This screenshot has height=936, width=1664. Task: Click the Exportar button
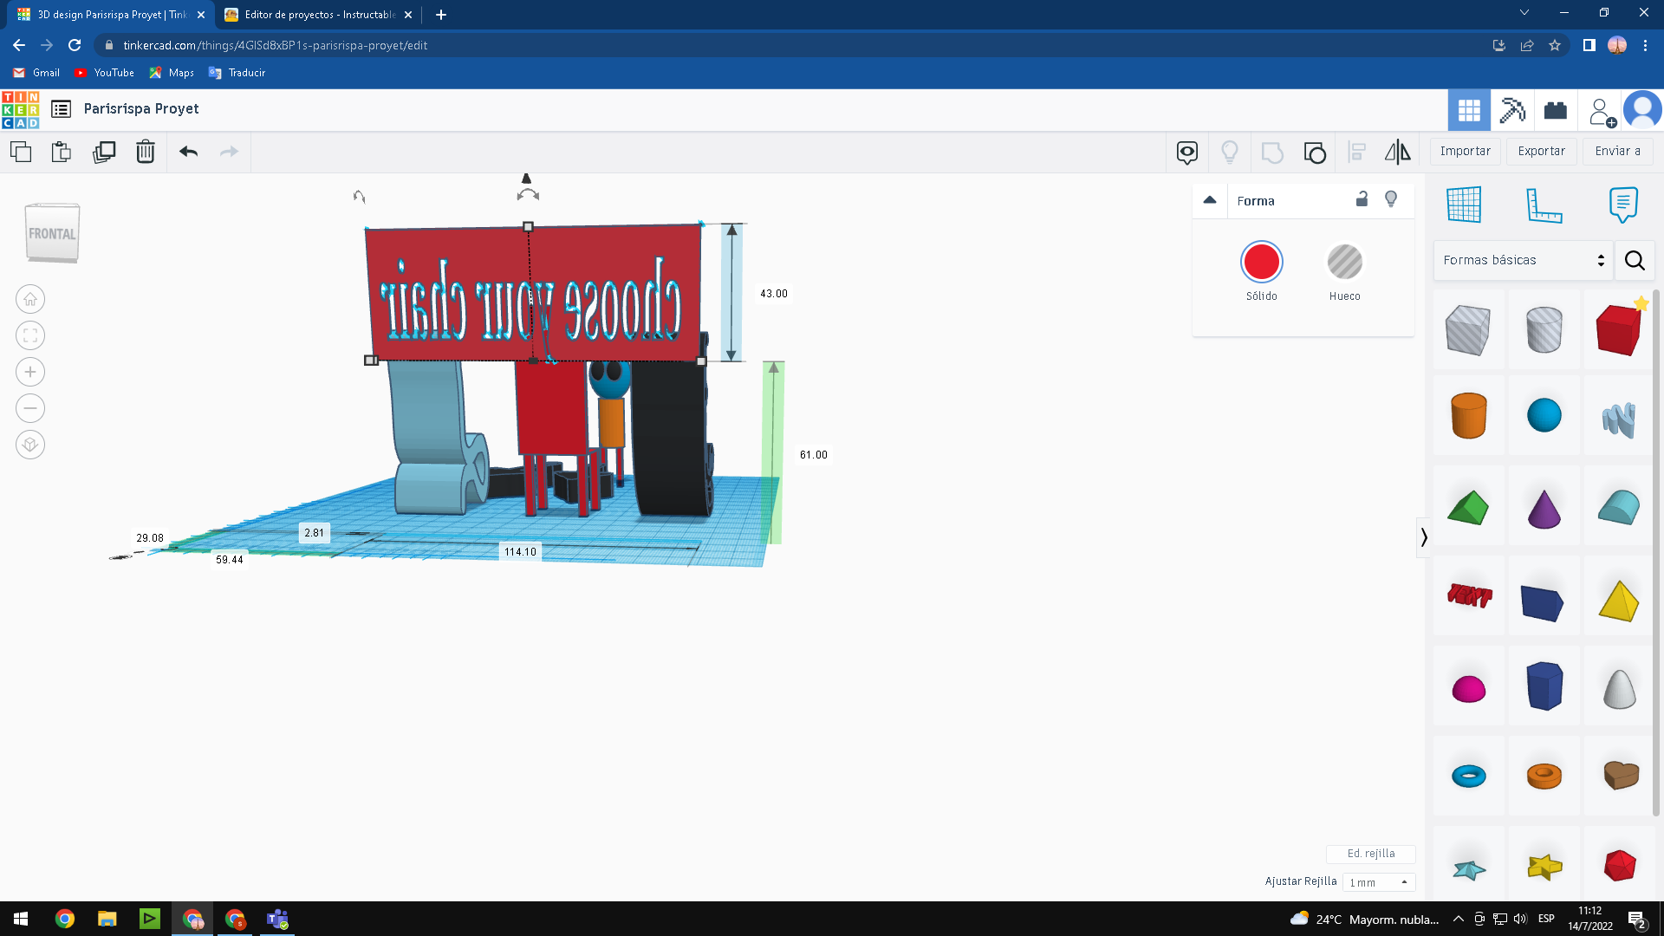click(1541, 151)
